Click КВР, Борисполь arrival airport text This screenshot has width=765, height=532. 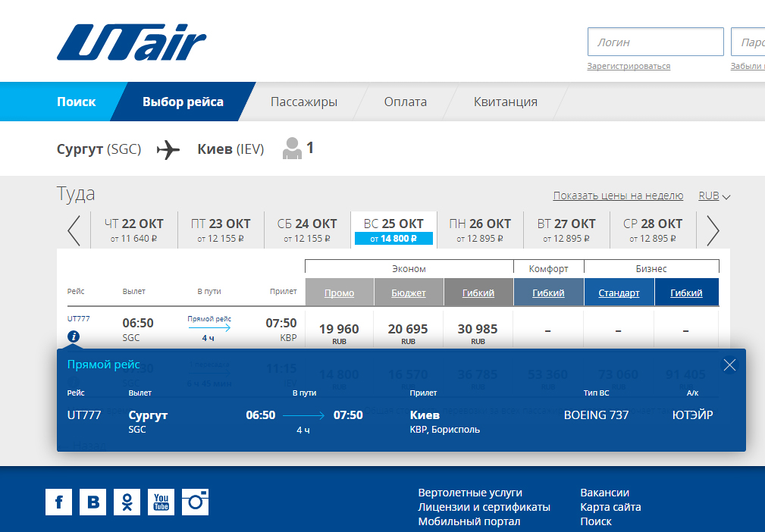pos(445,430)
